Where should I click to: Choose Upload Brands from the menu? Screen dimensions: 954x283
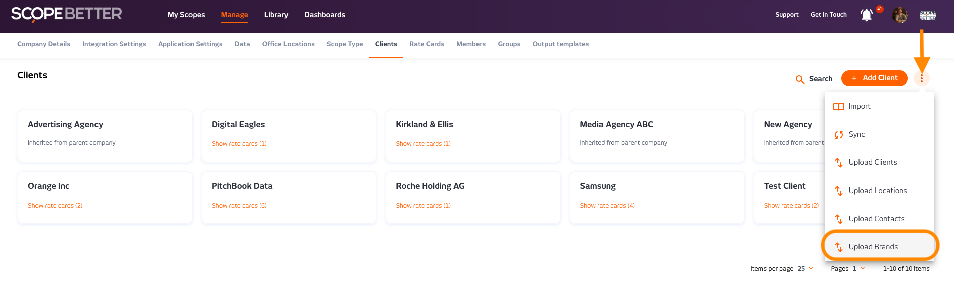pos(873,247)
